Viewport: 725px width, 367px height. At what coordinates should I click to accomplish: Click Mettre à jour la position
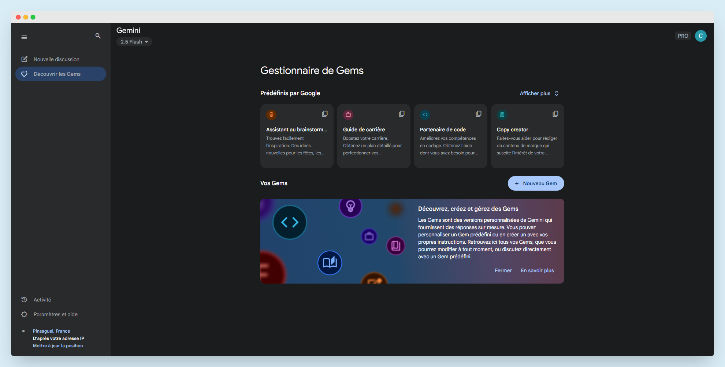coord(58,346)
